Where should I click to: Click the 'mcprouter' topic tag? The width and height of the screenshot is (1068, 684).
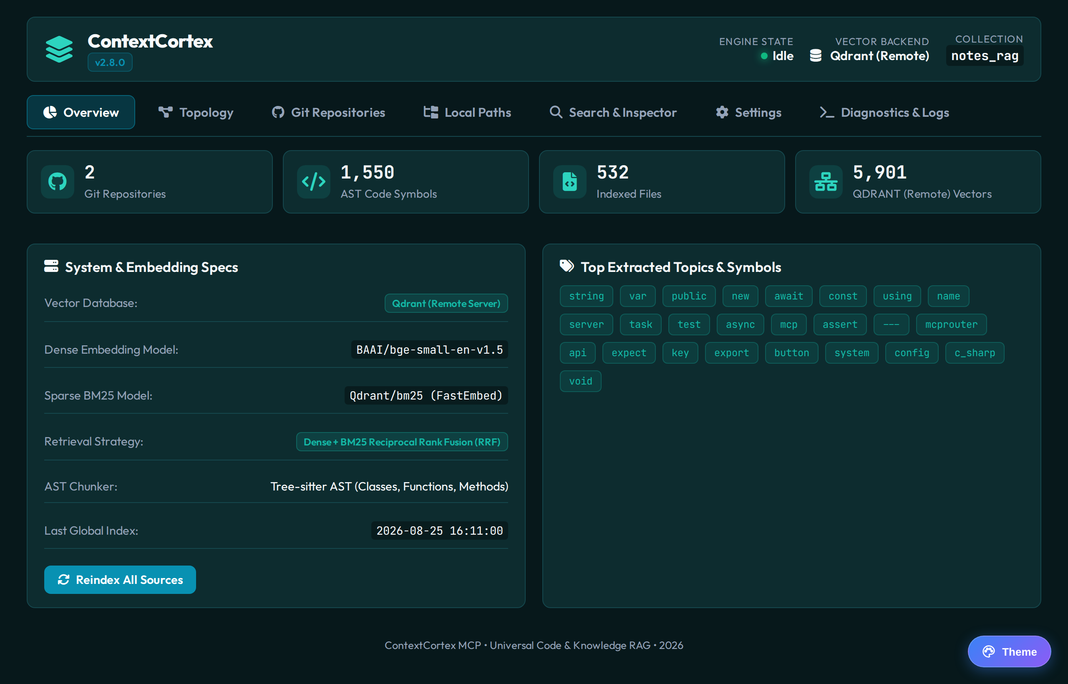coord(951,324)
